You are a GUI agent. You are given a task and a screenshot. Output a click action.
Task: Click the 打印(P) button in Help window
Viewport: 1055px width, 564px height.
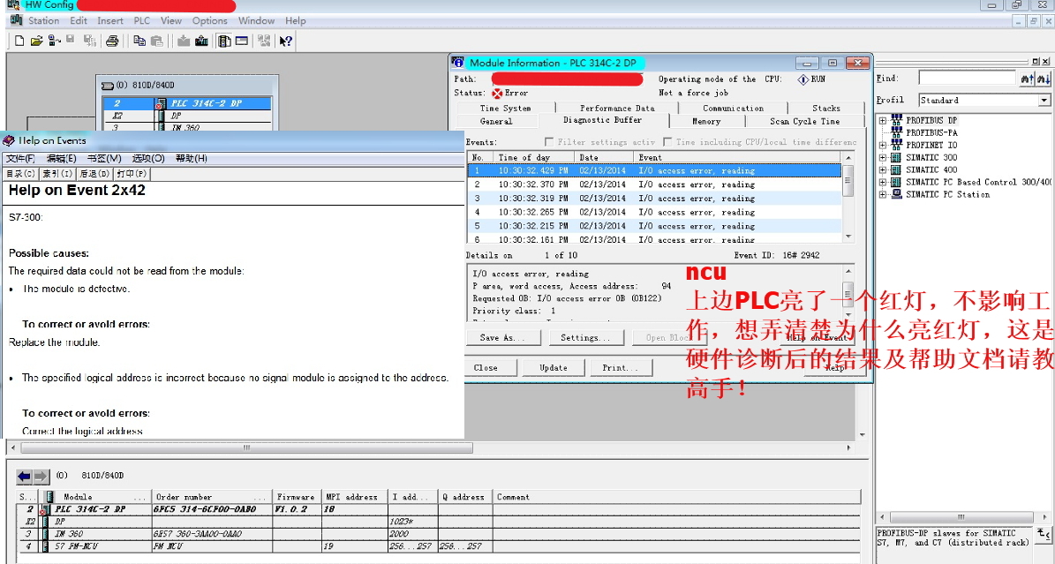tap(132, 174)
